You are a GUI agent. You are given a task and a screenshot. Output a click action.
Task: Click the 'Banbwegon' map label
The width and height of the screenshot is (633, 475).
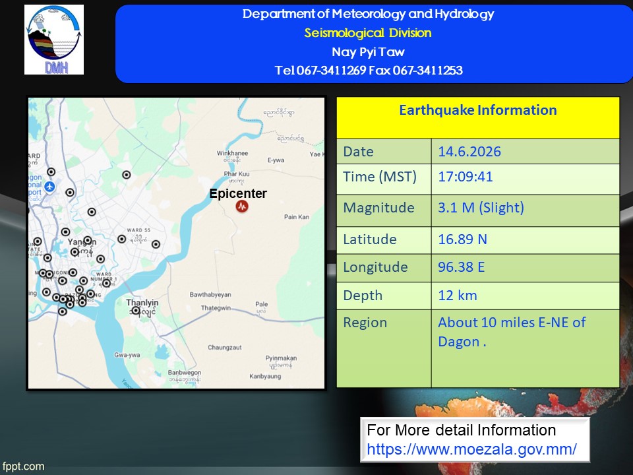click(185, 372)
